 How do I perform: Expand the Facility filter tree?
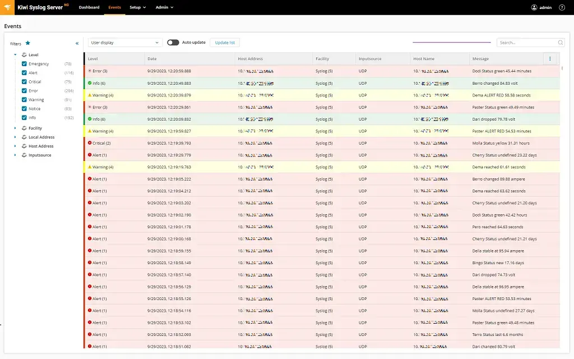point(15,128)
